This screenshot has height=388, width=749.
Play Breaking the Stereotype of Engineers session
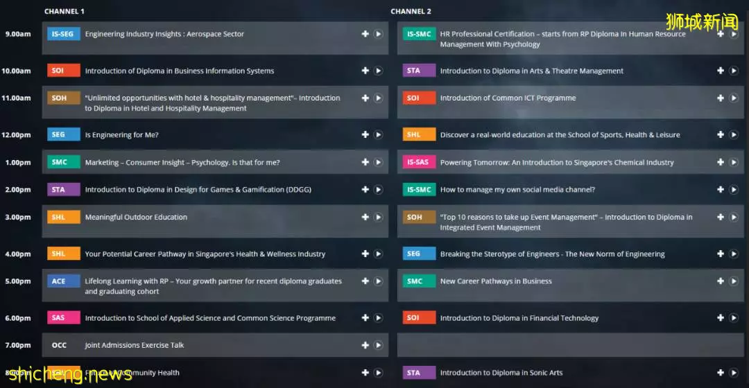coord(734,254)
